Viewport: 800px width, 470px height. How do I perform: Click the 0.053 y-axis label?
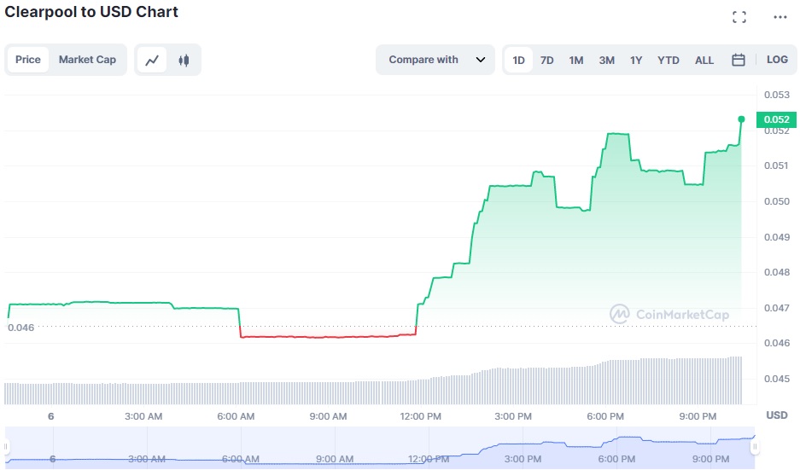click(777, 95)
